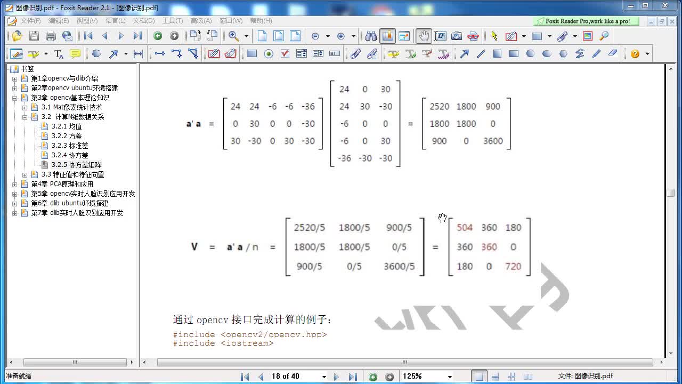
Task: Select the Zoom In magnifier tool
Action: point(233,36)
